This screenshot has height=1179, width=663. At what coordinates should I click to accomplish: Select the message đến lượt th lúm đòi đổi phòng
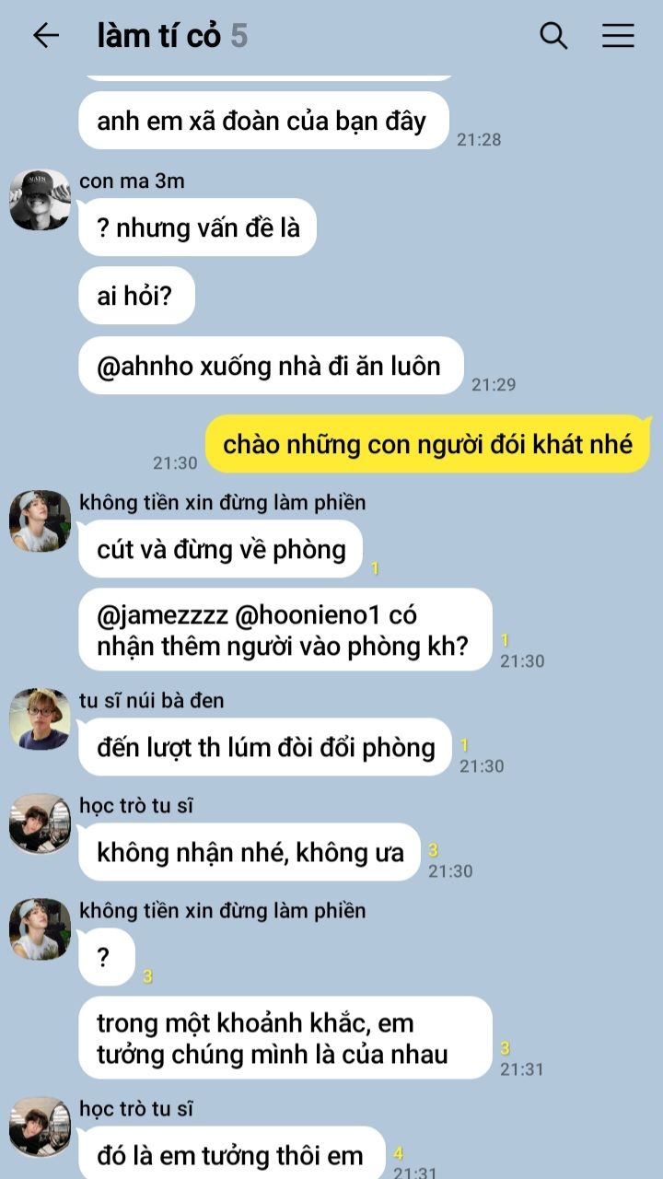click(265, 747)
